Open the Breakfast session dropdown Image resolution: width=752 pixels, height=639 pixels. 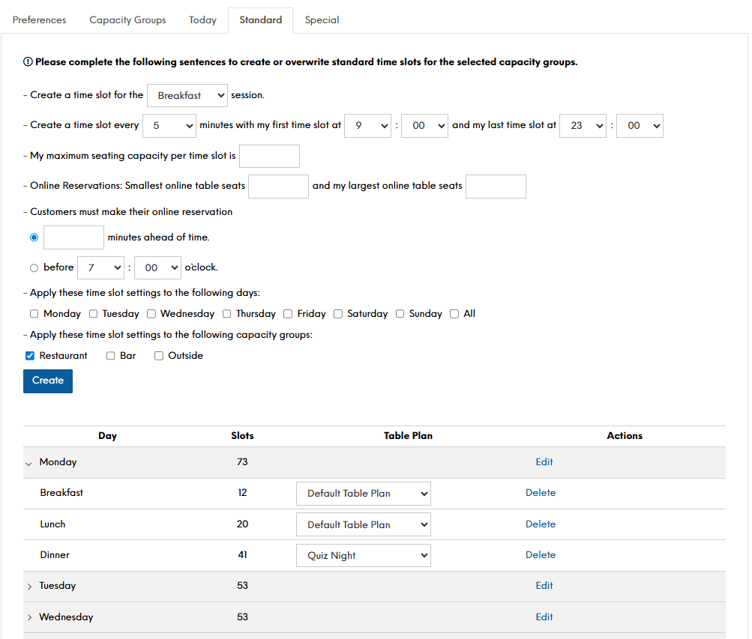pos(187,96)
